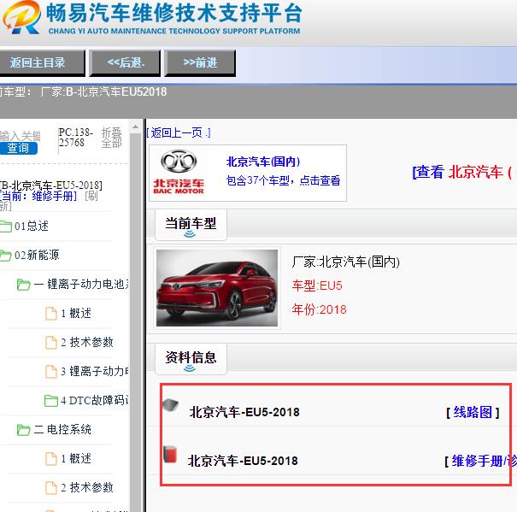Collapse the 二 电控系统 folder
517x512 pixels.
click(62, 429)
